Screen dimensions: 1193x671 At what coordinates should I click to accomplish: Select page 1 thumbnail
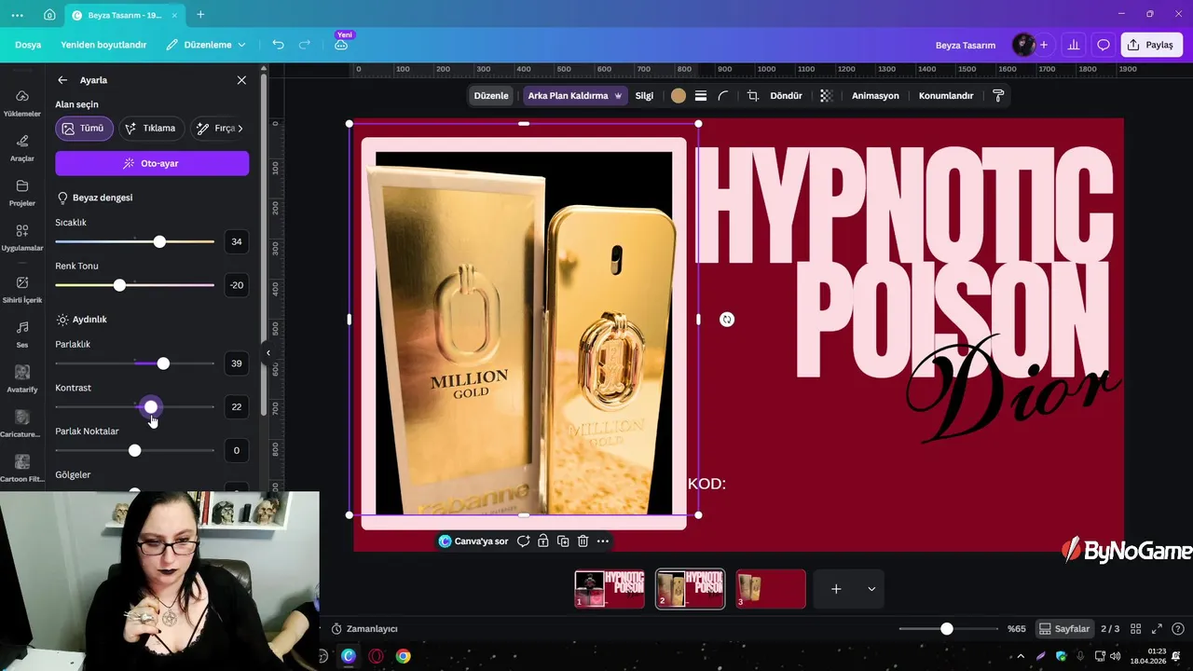pyautogui.click(x=610, y=589)
